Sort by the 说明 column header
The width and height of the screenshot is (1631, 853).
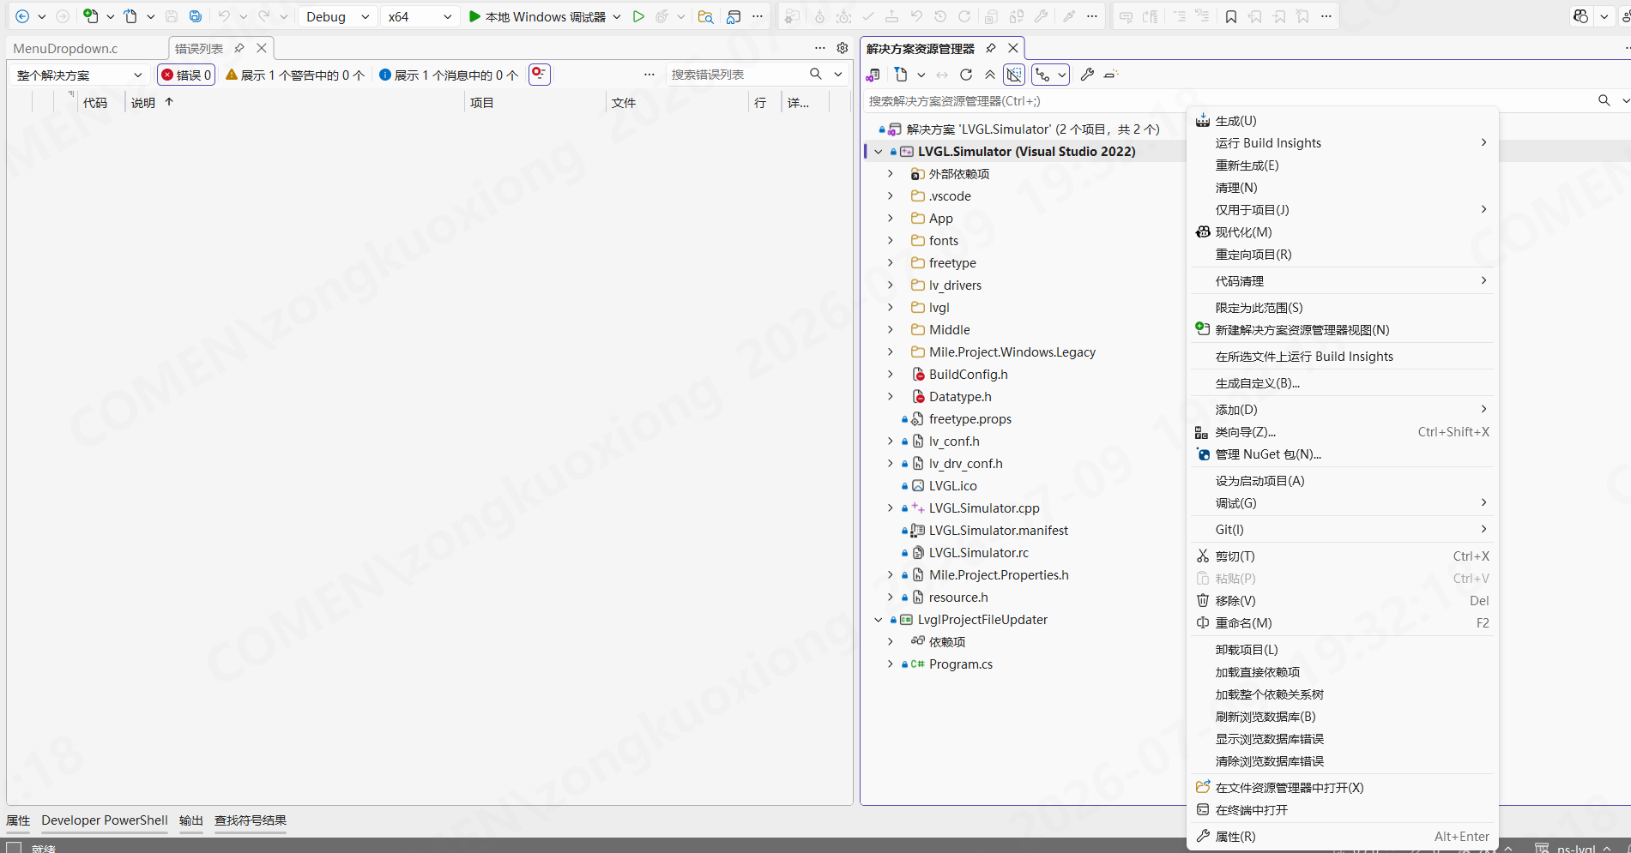(x=143, y=103)
